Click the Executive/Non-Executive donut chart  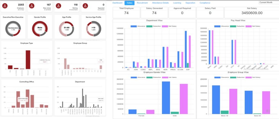(x=13, y=28)
